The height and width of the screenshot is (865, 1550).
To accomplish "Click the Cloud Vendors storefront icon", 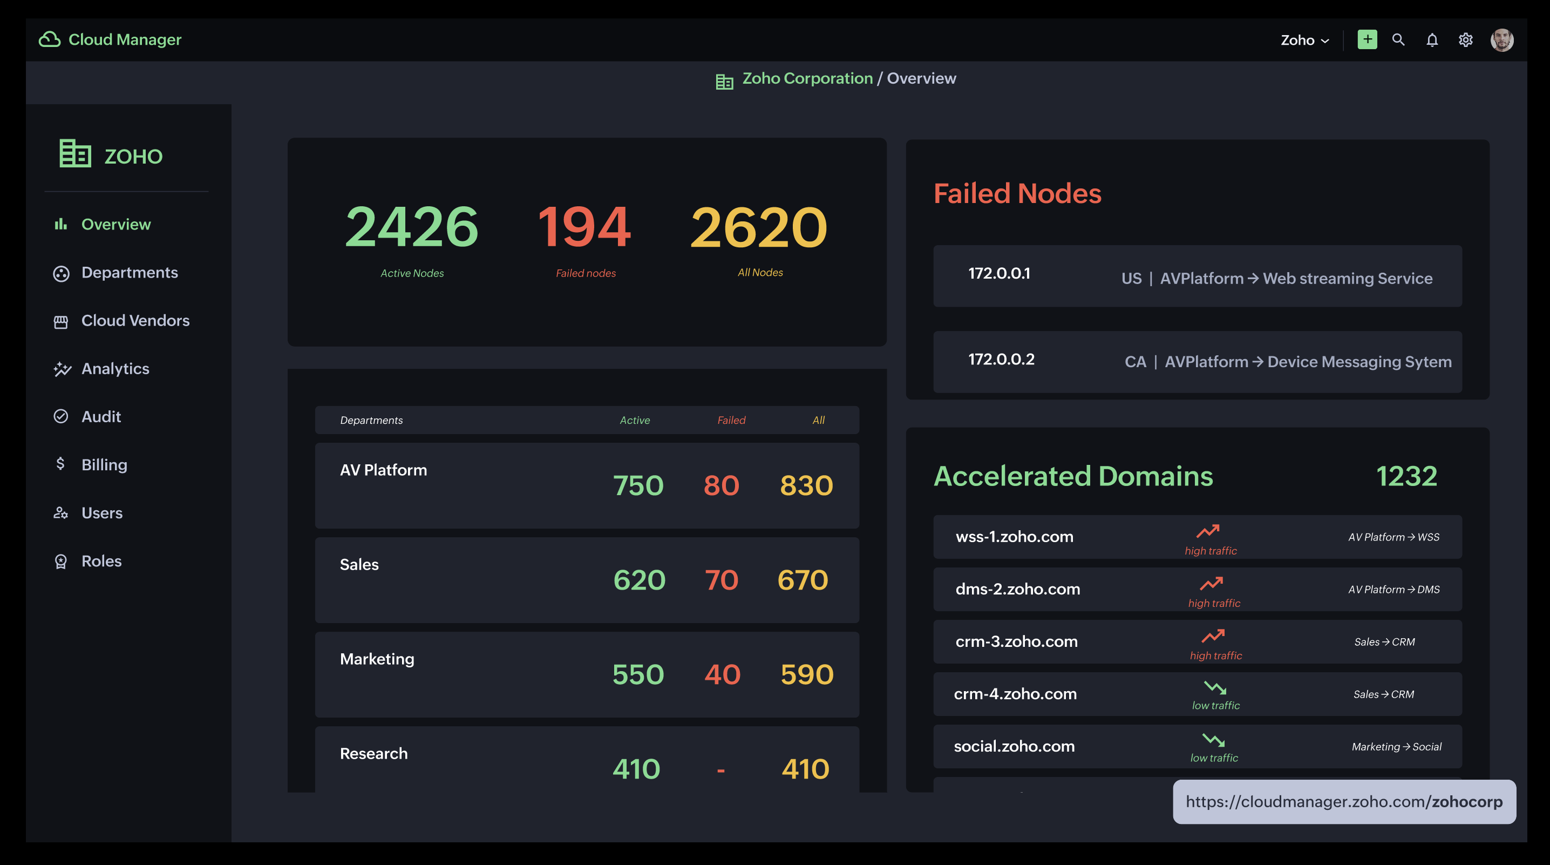I will coord(61,322).
